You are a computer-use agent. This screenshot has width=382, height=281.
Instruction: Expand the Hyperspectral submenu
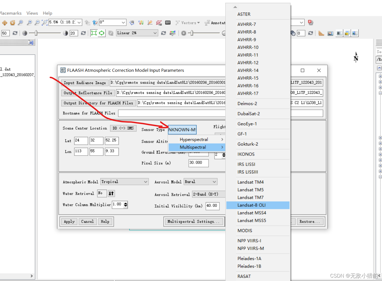pyautogui.click(x=197, y=139)
